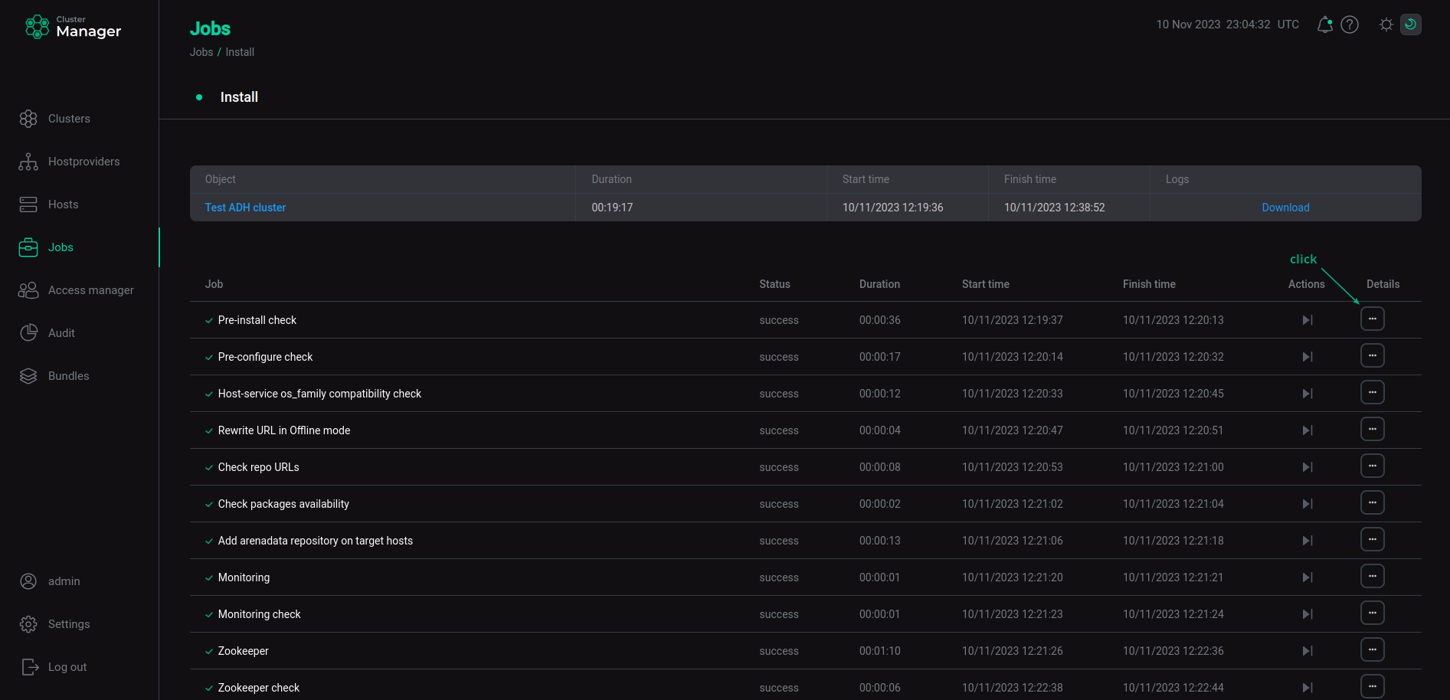Screen dimensions: 1450x700
Task: Toggle the light/dark theme sun icon
Action: [1386, 25]
